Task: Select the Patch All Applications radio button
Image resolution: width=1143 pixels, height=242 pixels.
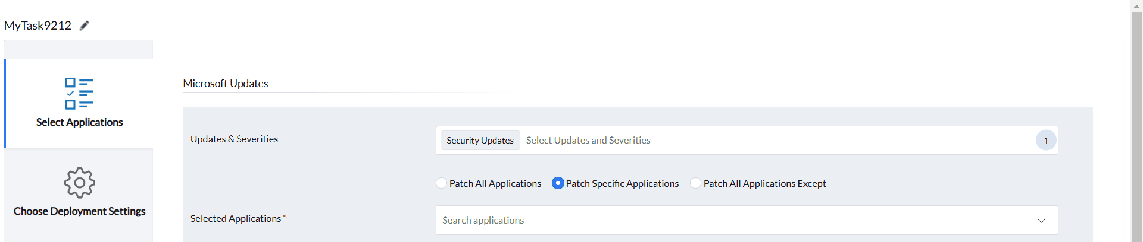Action: click(x=441, y=183)
